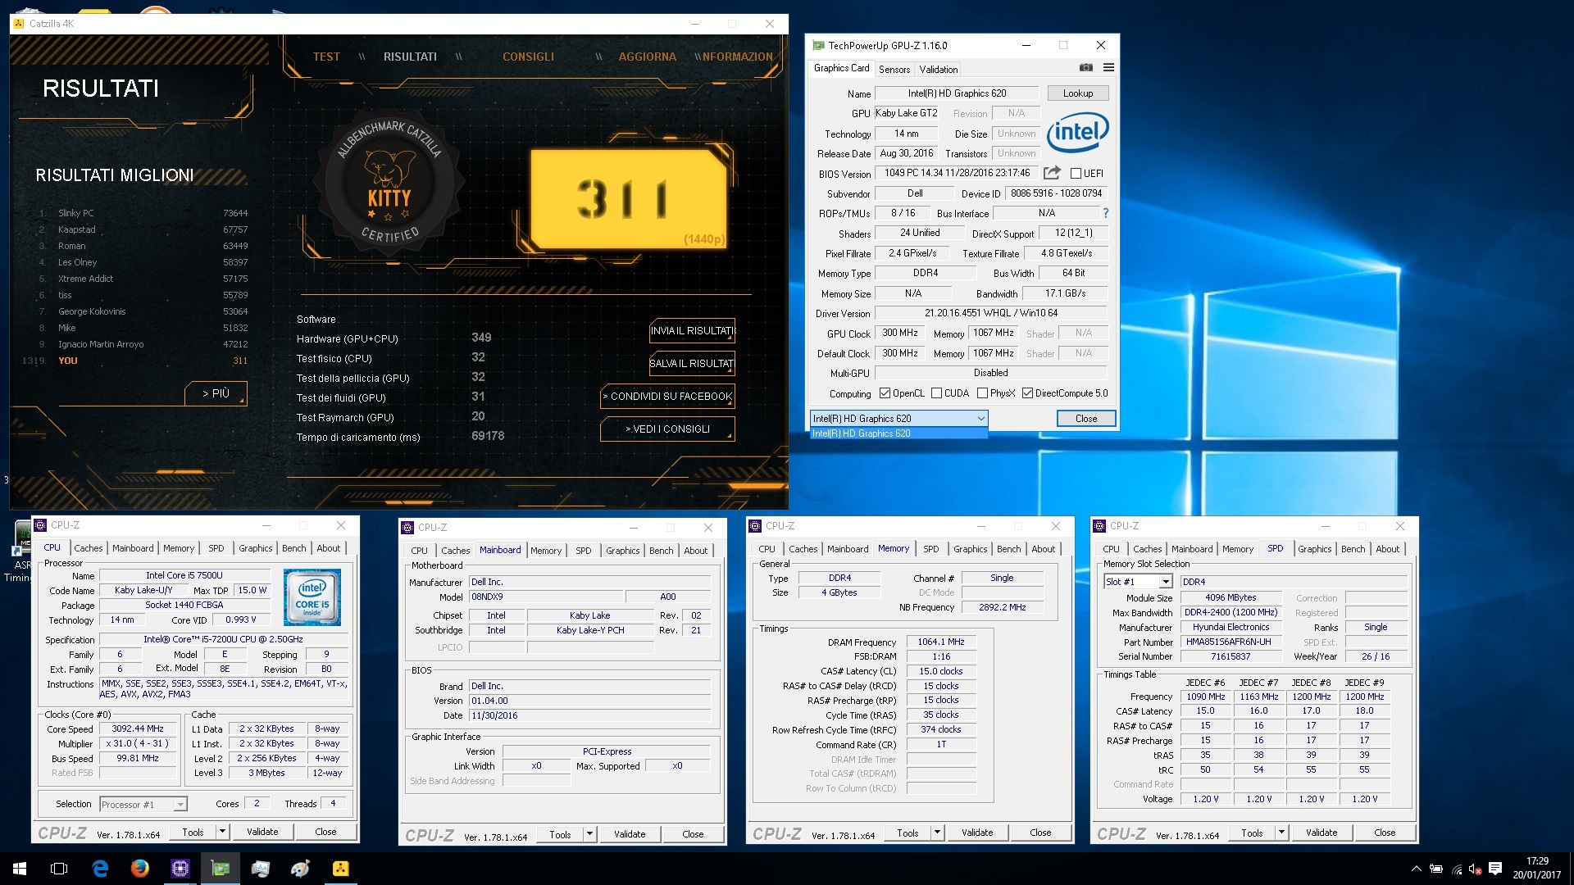The width and height of the screenshot is (1574, 885).
Task: Switch to GPU-Z via taskbar icon
Action: click(x=221, y=869)
